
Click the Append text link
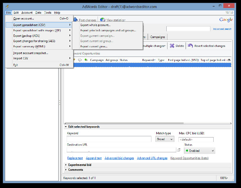tap(94, 158)
